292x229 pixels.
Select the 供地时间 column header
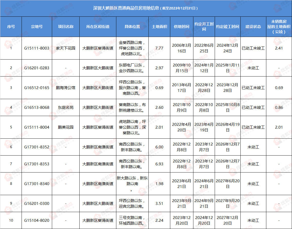(x=182, y=27)
